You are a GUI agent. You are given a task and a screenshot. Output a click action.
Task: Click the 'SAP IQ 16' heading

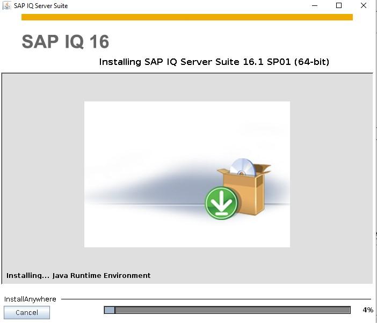click(66, 42)
